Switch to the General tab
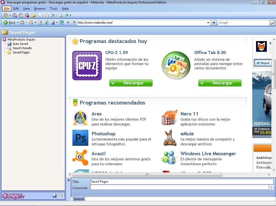 click(x=78, y=199)
